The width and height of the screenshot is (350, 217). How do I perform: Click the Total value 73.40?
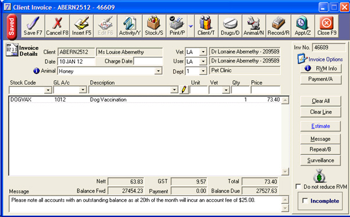(x=260, y=182)
